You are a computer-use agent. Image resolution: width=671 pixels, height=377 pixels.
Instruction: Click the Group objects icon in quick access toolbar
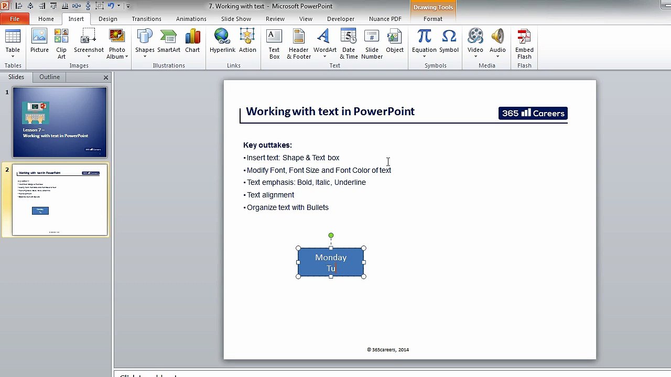[100, 6]
